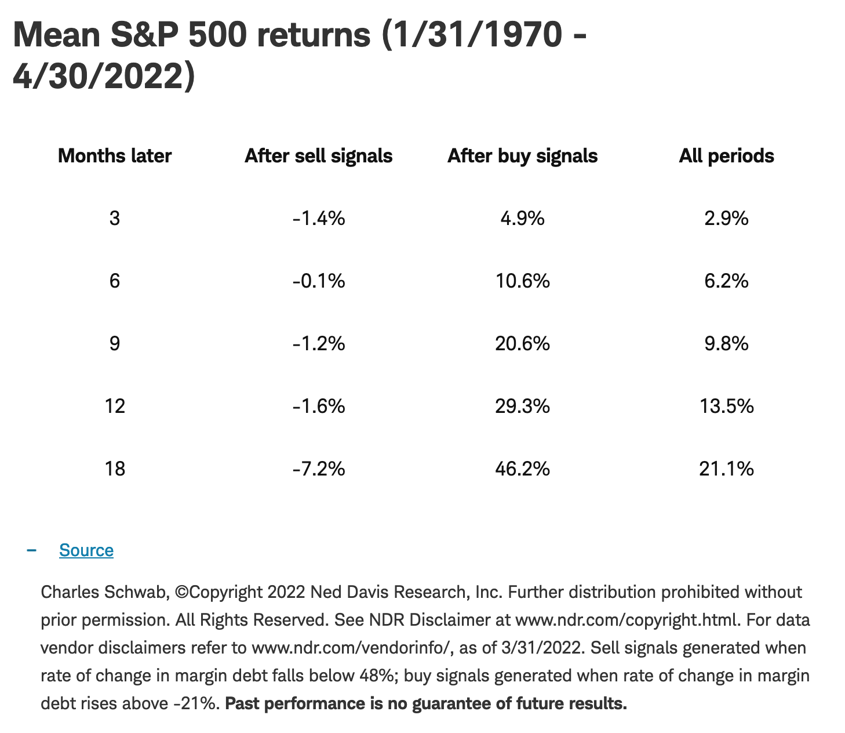The height and width of the screenshot is (733, 845).
Task: Click the Source link
Action: tap(86, 550)
